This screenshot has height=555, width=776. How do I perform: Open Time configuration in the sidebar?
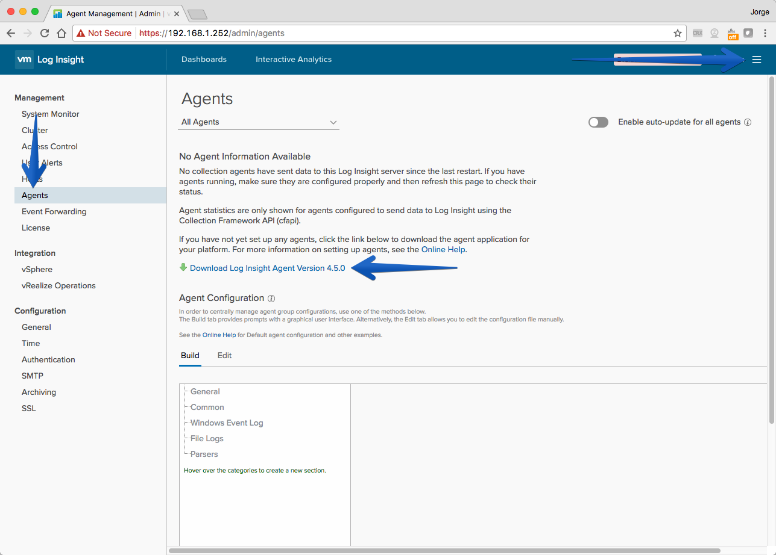[31, 343]
